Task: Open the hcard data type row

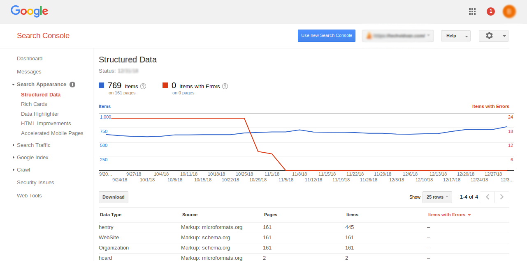Action: click(105, 258)
